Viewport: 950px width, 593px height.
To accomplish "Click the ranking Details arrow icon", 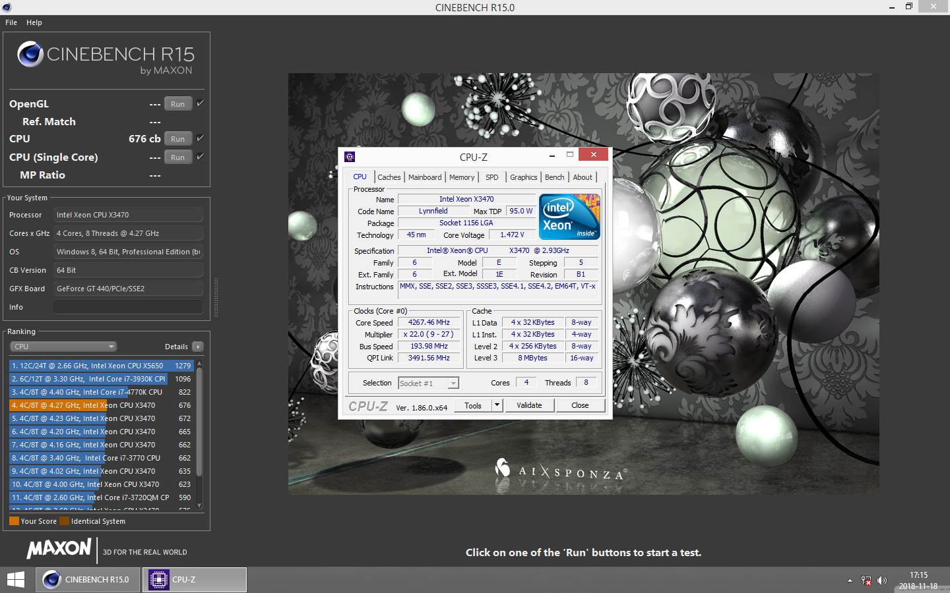I will 198,347.
